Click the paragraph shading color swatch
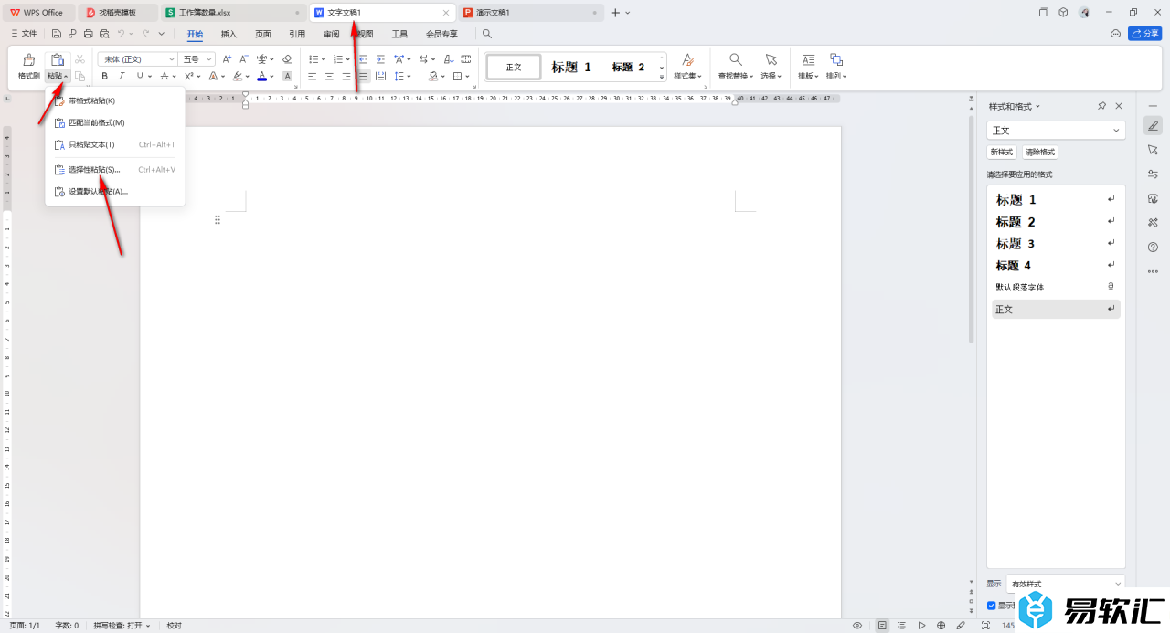 433,77
